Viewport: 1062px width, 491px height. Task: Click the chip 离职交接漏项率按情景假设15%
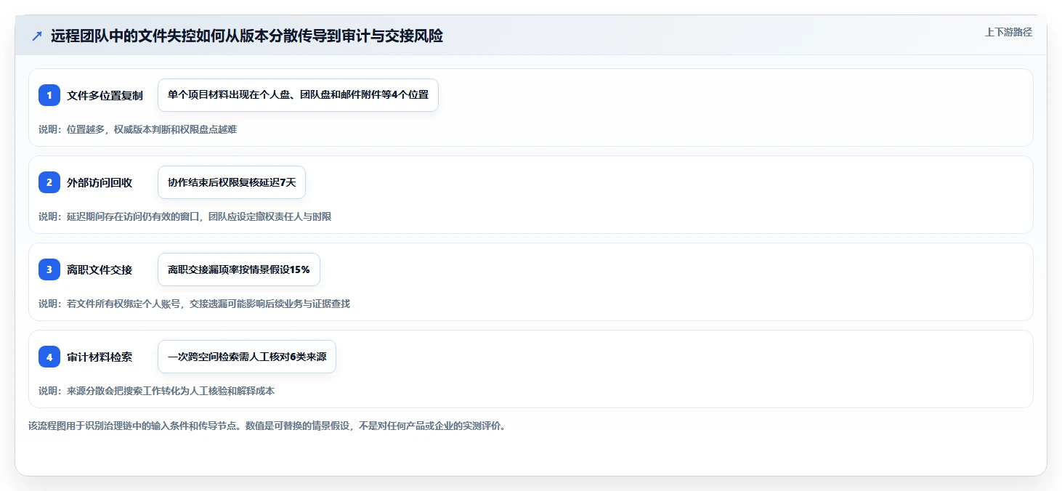pyautogui.click(x=239, y=269)
